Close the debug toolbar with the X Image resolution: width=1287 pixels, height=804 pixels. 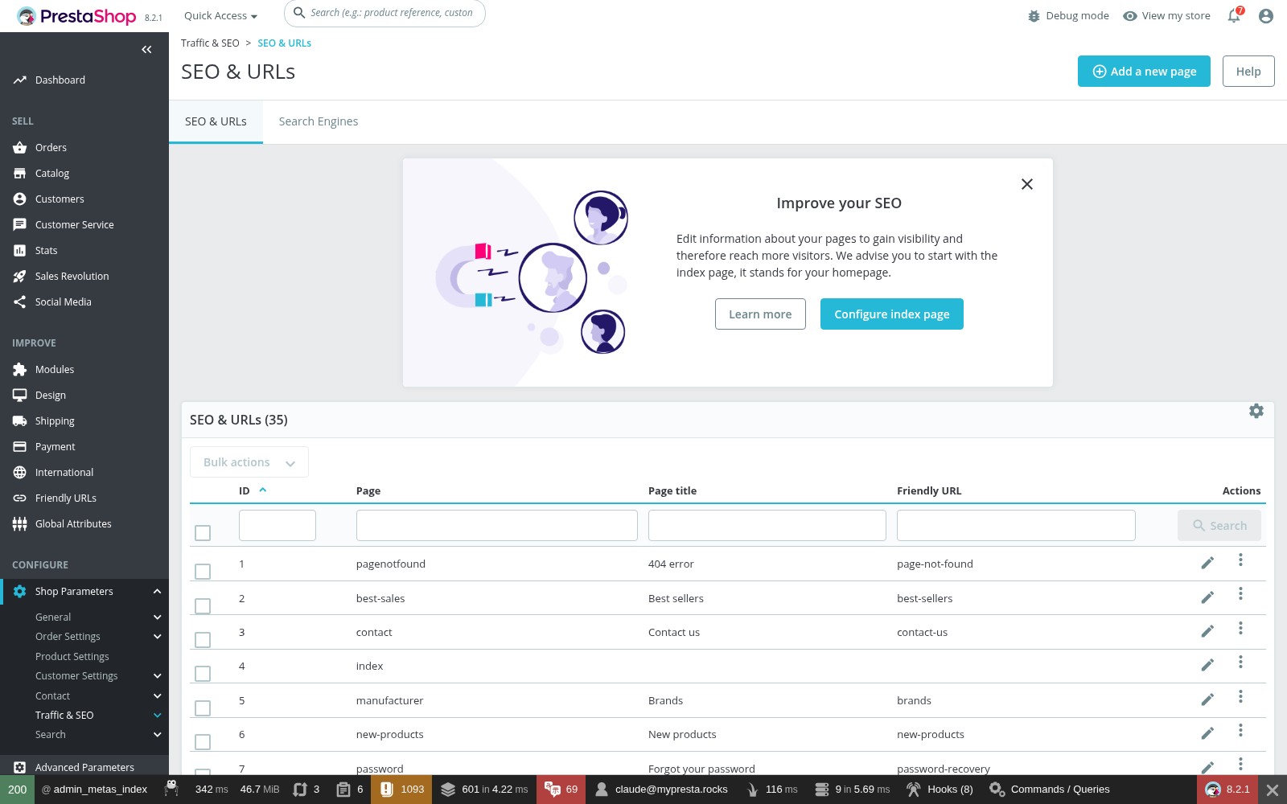[x=1272, y=790]
